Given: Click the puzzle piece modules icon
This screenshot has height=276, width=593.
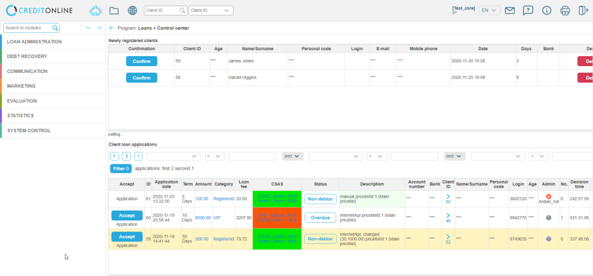Looking at the screenshot, I should pos(96,10).
